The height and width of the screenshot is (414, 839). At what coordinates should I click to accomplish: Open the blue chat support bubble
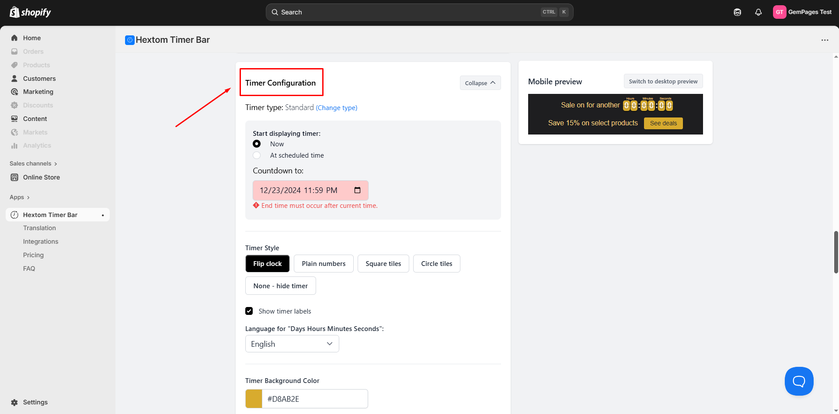pos(799,381)
